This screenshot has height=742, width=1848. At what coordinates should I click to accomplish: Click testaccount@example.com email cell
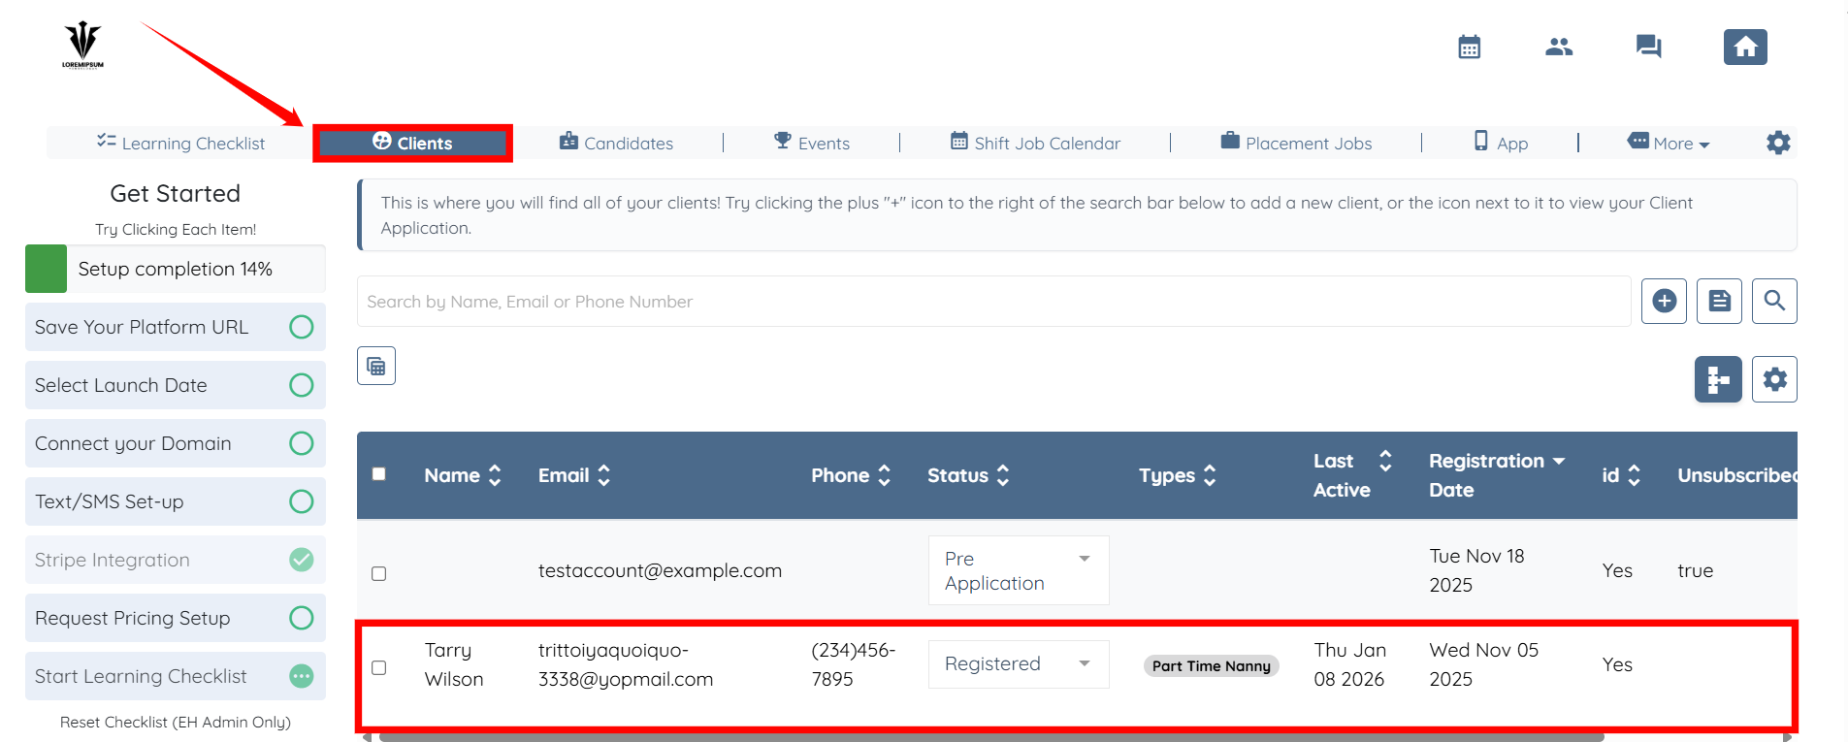pos(660,570)
